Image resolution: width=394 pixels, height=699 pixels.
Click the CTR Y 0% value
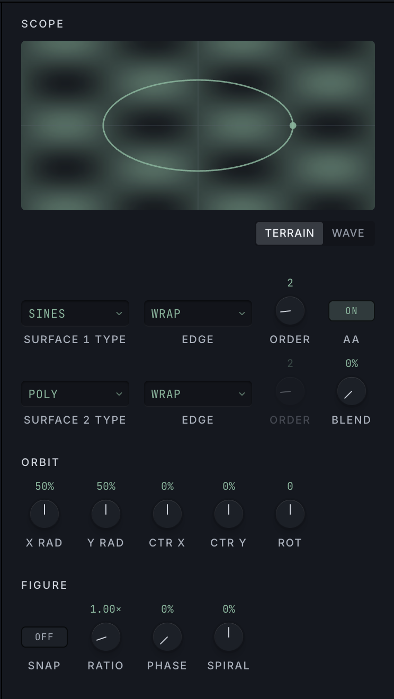229,486
